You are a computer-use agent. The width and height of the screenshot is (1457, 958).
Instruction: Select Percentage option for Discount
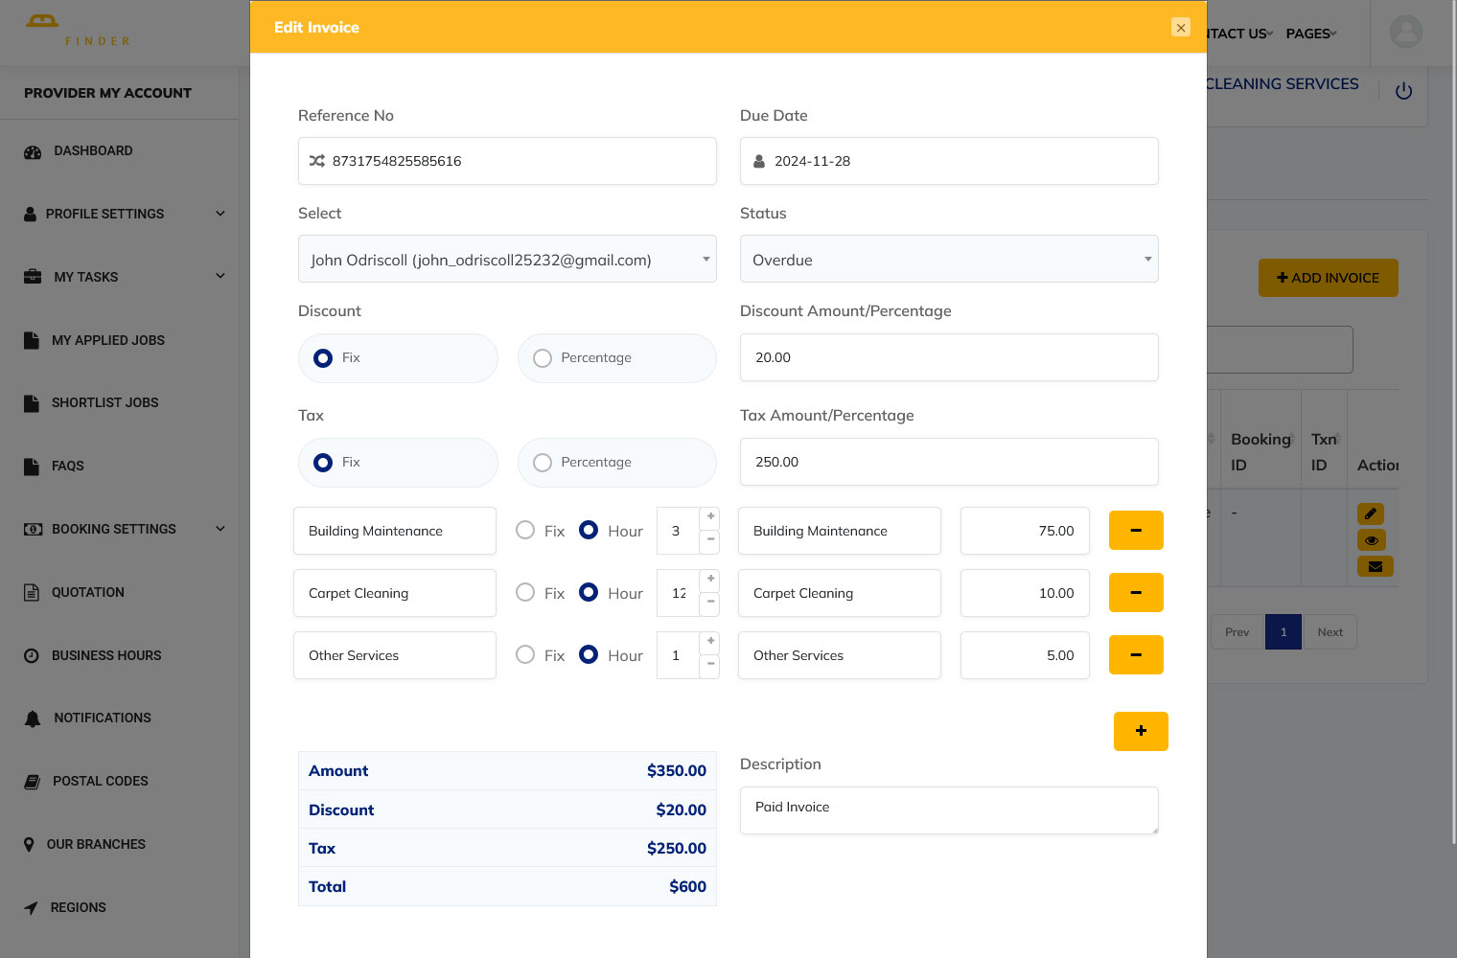543,358
